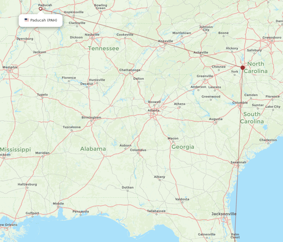Click the Clarksville city label
283x242 pixels.
point(77,23)
